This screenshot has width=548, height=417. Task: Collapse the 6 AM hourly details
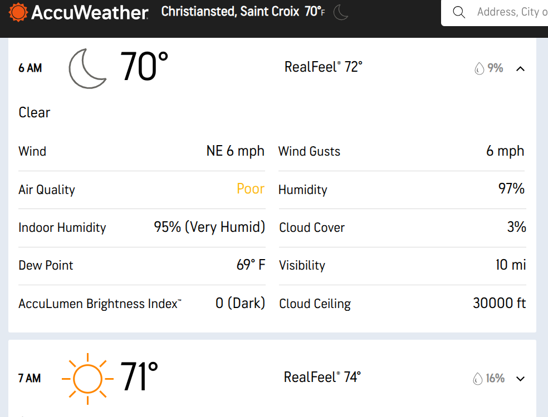pyautogui.click(x=520, y=68)
